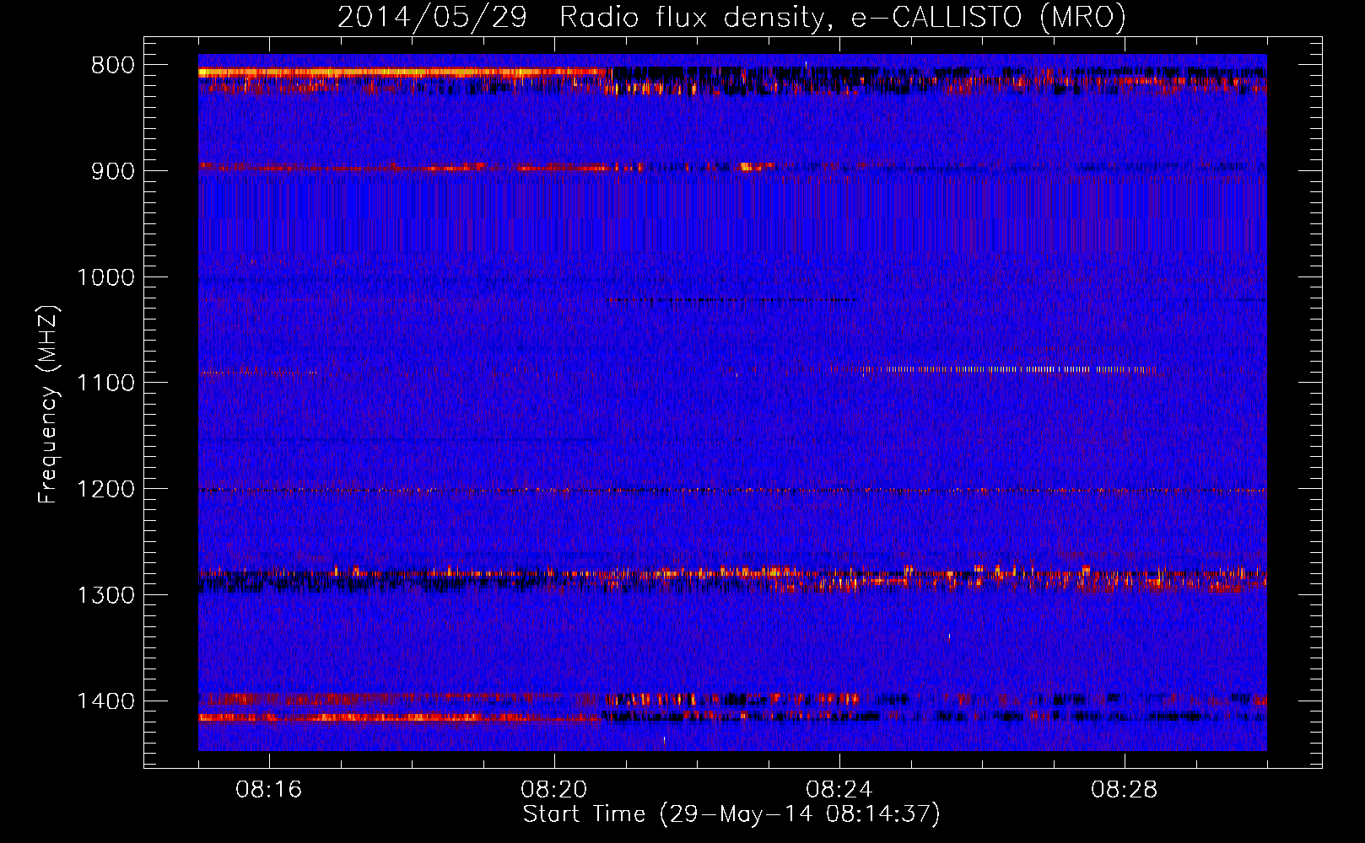Click the 900 frequency tick label
1365x843 pixels.
113,171
